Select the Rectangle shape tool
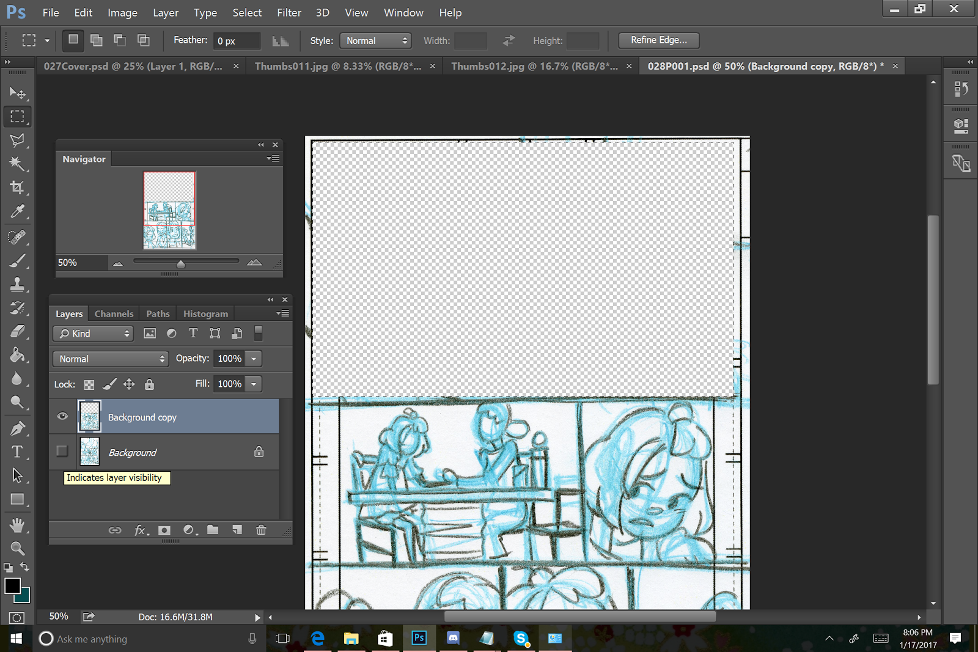Viewport: 978px width, 652px height. point(17,500)
